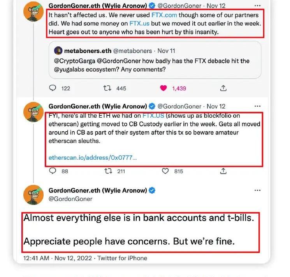The width and height of the screenshot is (290, 277).
Task: Share the first tweet via share icon
Action: click(x=223, y=88)
